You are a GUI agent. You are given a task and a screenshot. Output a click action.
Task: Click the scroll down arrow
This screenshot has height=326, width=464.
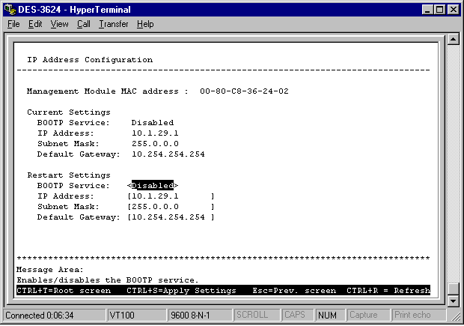[452, 301]
